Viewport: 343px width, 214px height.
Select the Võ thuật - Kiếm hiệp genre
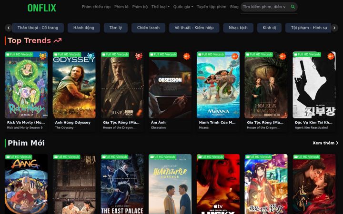(x=194, y=28)
